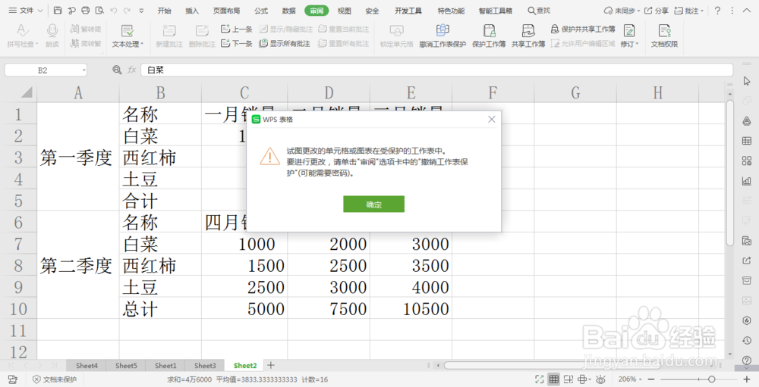Click the vertical three-dot more options icon

tap(732, 10)
